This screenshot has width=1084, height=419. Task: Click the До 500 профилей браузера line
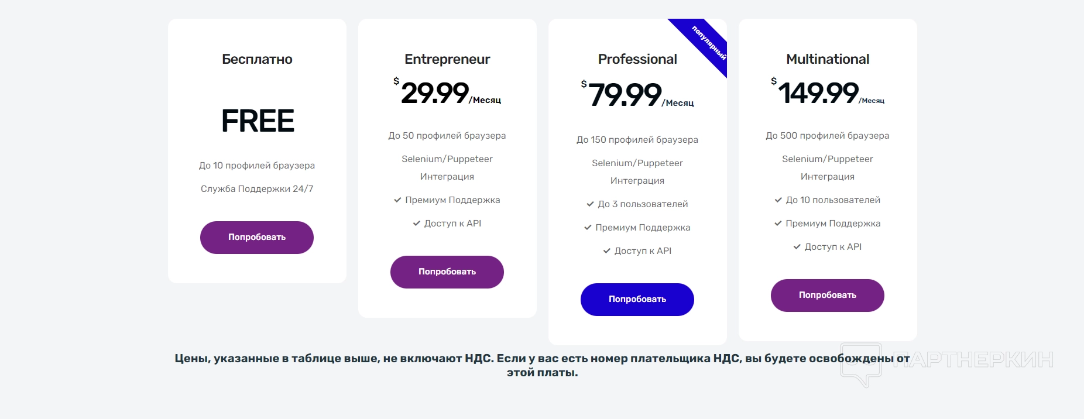click(x=828, y=136)
